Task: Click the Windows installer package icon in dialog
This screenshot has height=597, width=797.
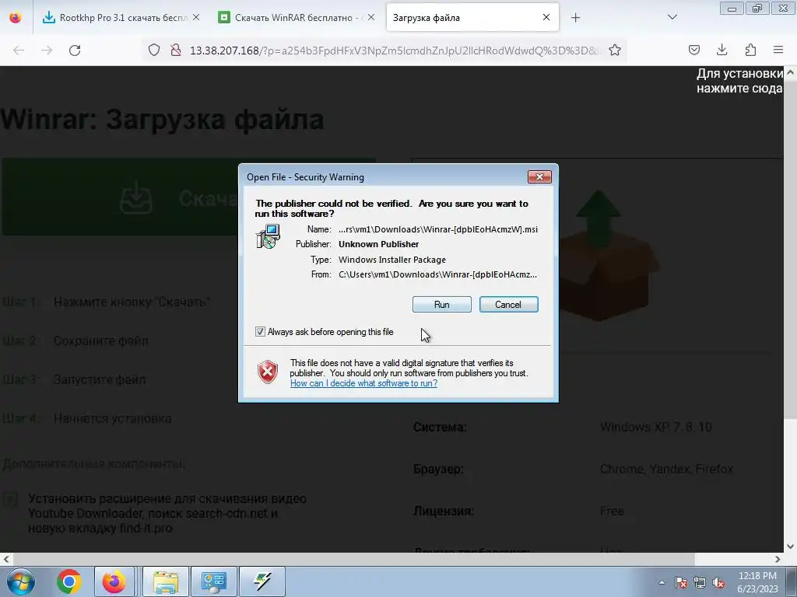Action: coord(268,236)
